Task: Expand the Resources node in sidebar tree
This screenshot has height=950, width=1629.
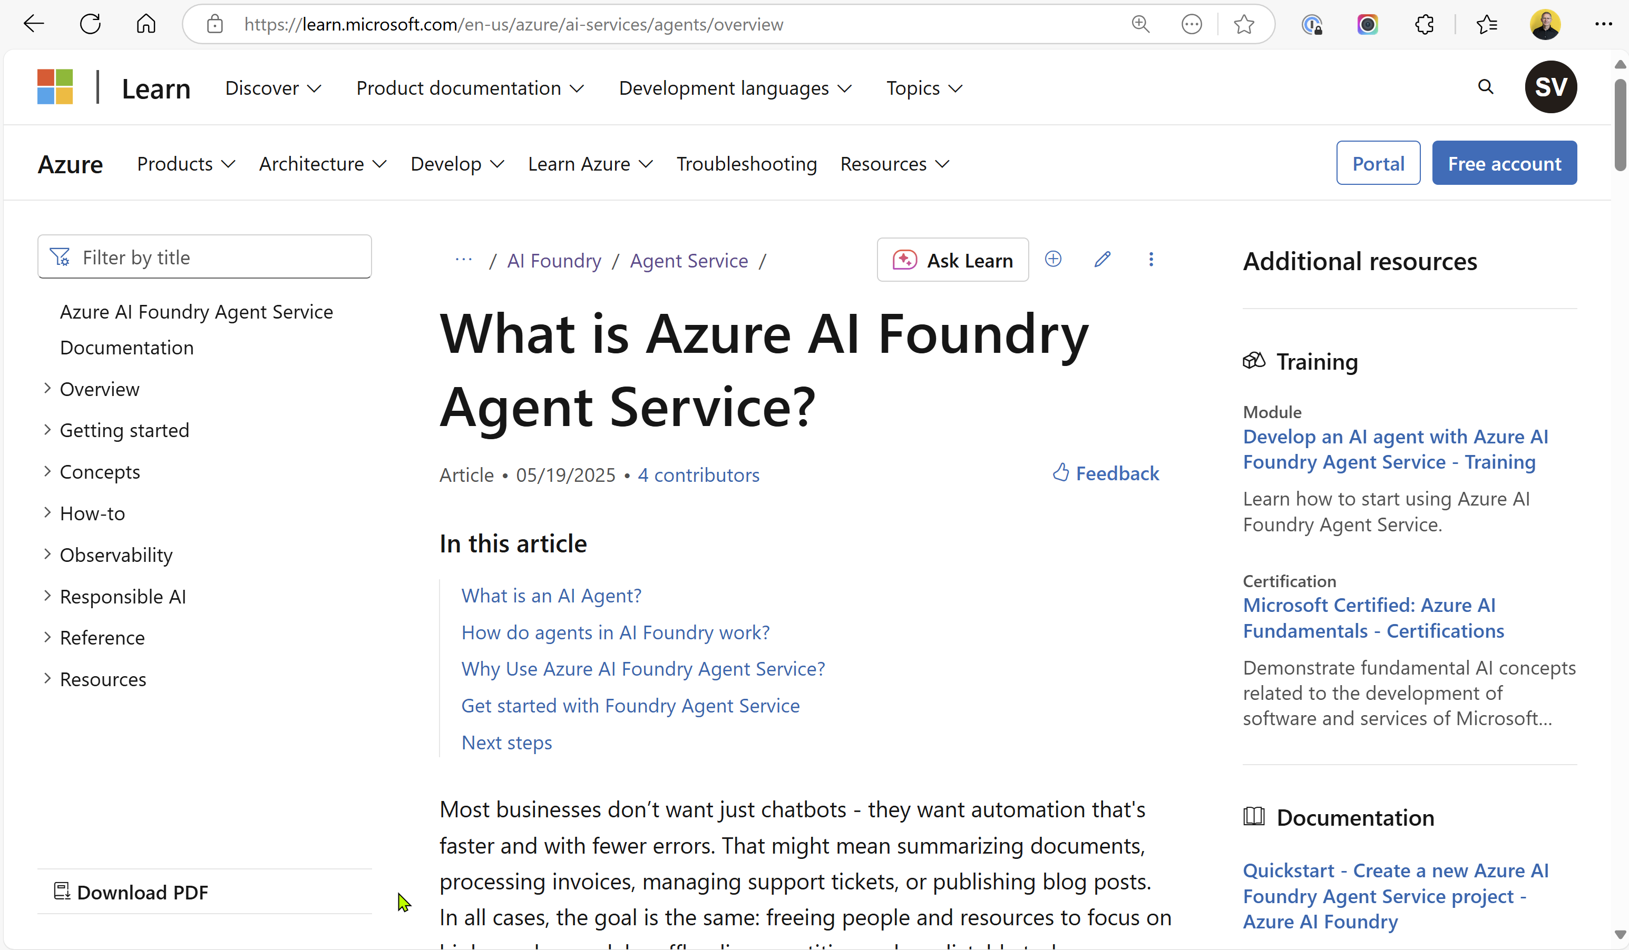Action: pyautogui.click(x=47, y=678)
